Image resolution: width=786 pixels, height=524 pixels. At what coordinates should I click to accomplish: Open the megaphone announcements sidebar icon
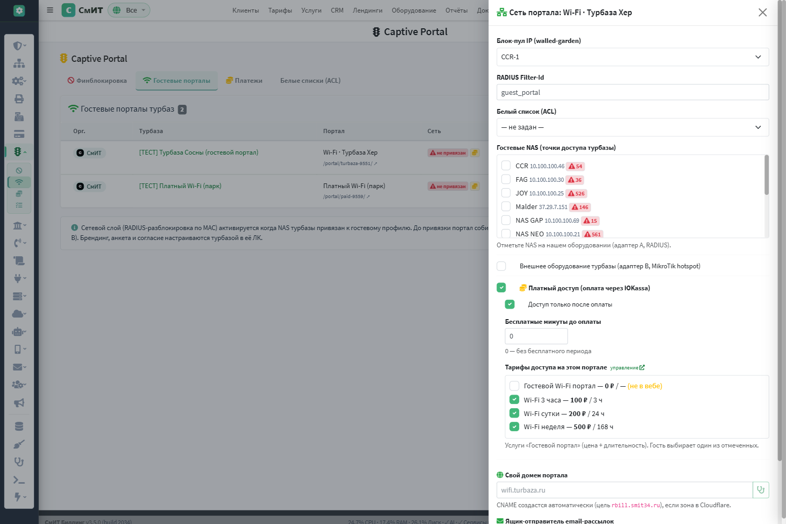[x=19, y=403]
